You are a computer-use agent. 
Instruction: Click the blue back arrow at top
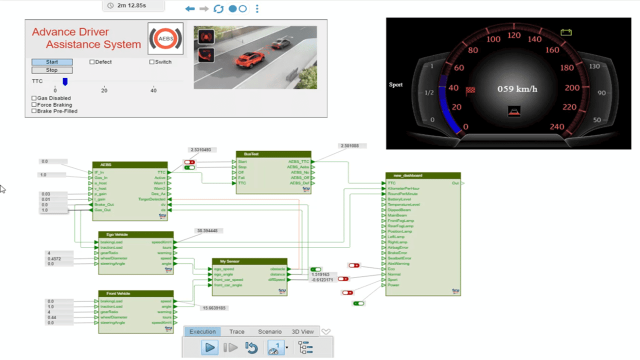click(x=190, y=9)
